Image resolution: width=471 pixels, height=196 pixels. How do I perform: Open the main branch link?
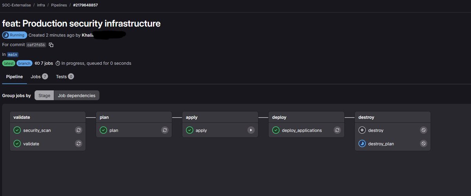tap(13, 54)
